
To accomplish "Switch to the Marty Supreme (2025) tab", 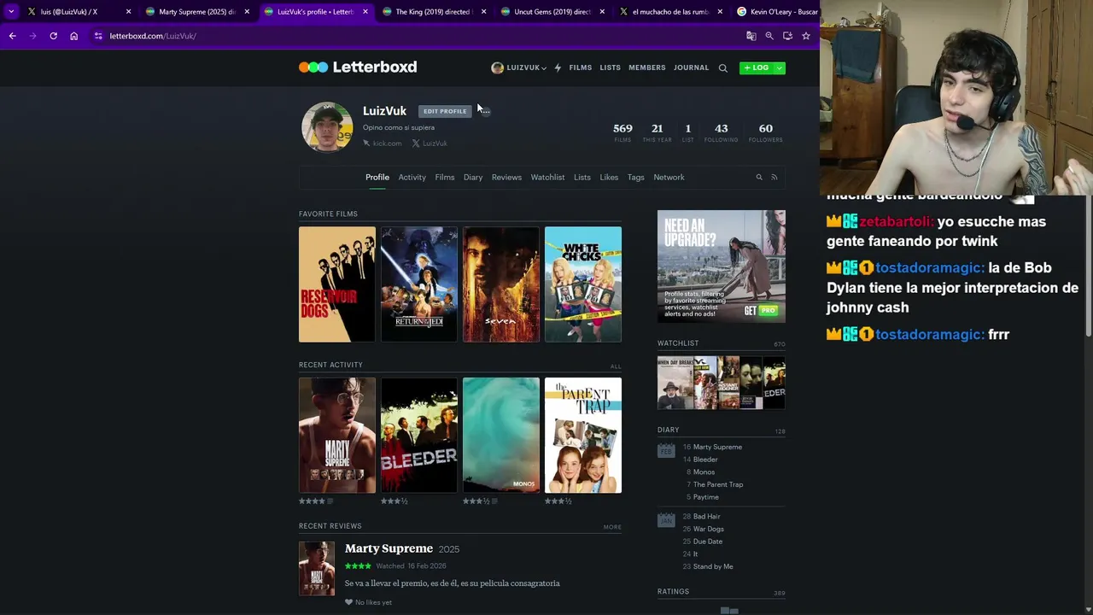I will (196, 12).
